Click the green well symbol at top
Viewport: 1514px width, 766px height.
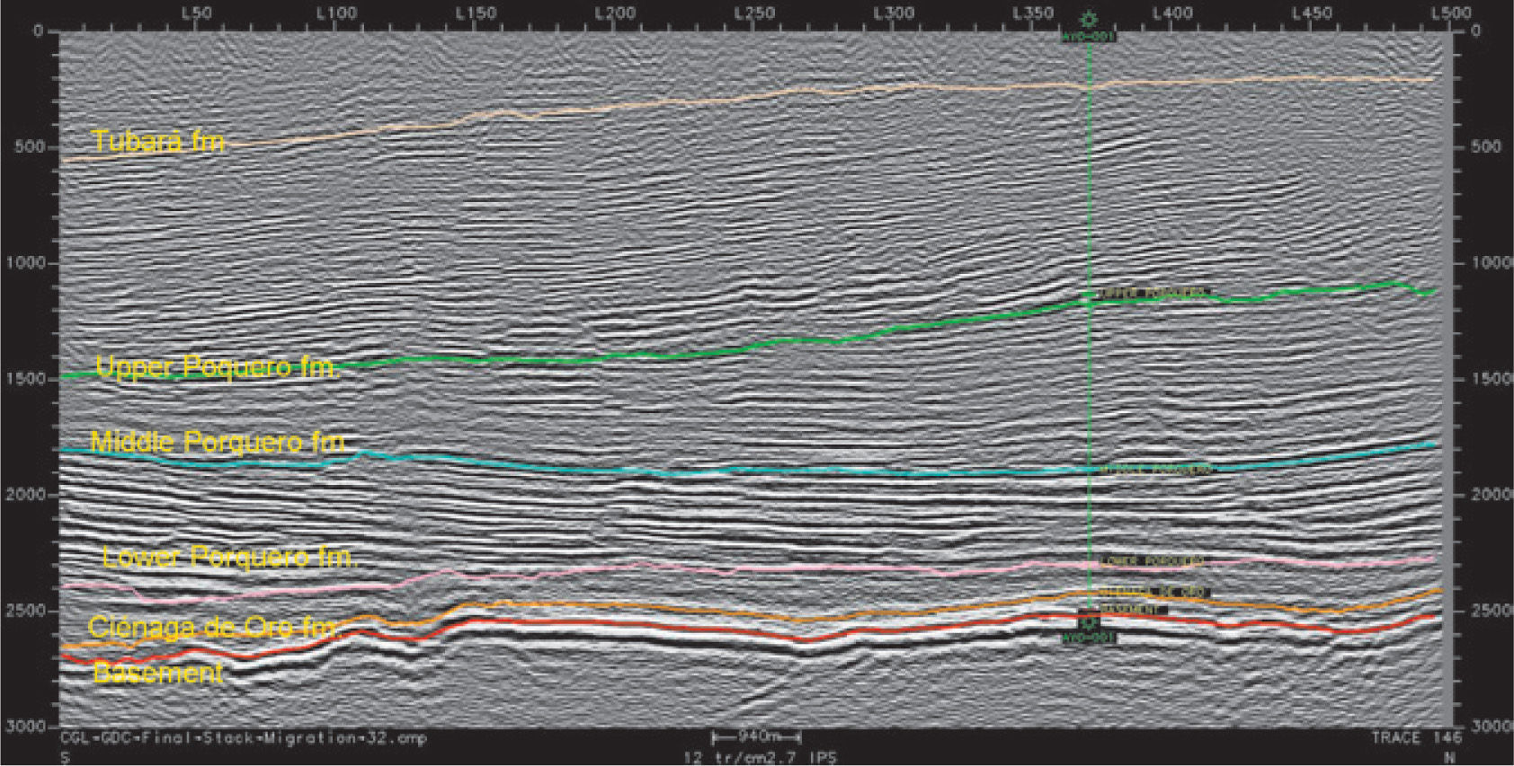click(x=1090, y=19)
